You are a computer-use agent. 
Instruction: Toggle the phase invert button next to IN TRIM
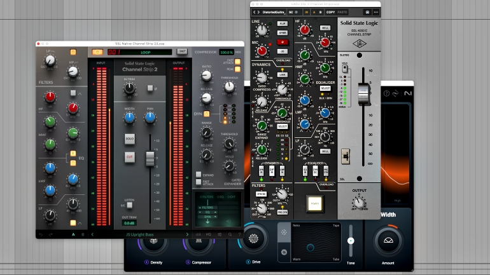coord(150,88)
